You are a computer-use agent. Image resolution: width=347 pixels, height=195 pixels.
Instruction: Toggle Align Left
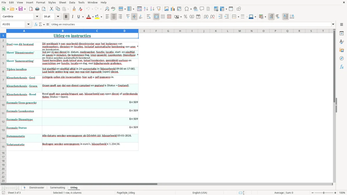[x=107, y=17]
